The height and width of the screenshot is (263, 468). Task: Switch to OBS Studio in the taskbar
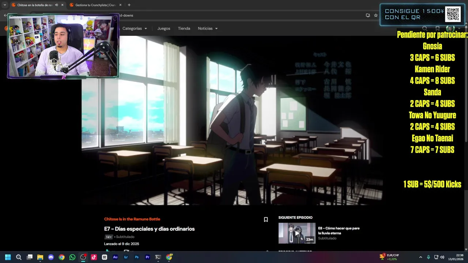pyautogui.click(x=83, y=257)
